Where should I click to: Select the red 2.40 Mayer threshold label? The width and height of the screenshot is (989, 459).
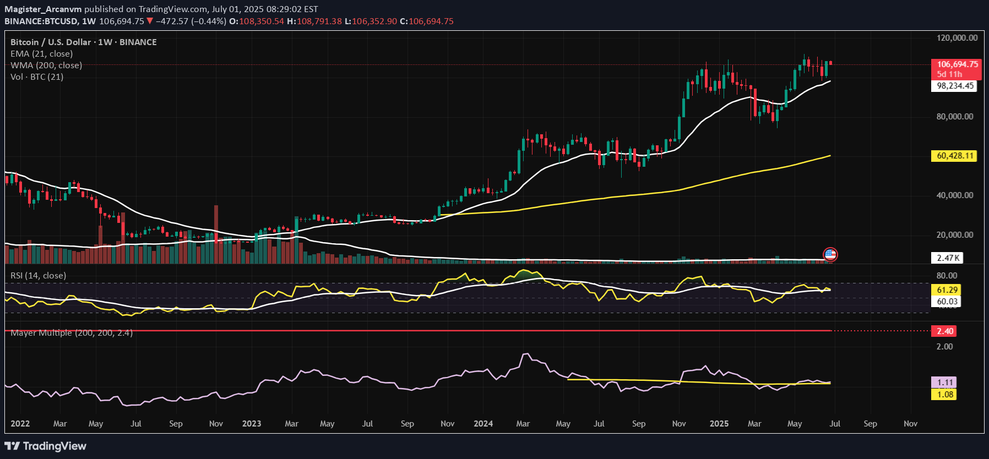click(x=944, y=331)
